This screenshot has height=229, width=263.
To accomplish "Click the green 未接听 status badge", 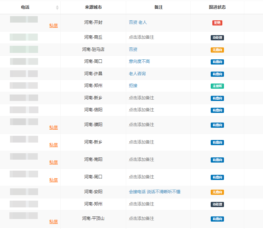I will pyautogui.click(x=217, y=86).
